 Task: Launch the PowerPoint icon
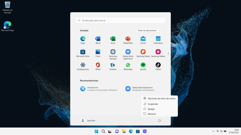coord(128,40)
